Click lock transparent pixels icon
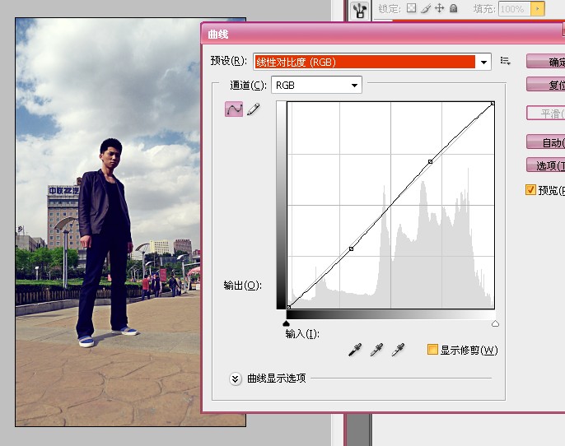Screen dimensions: 565x446 pyautogui.click(x=411, y=8)
